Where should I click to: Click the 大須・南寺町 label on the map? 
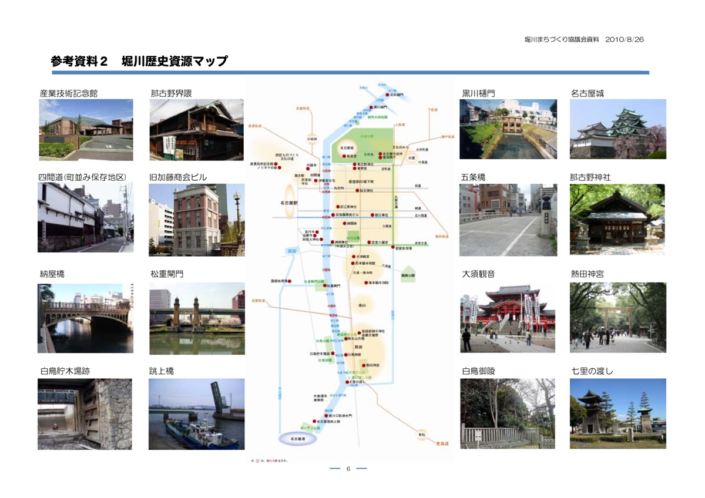click(x=362, y=272)
